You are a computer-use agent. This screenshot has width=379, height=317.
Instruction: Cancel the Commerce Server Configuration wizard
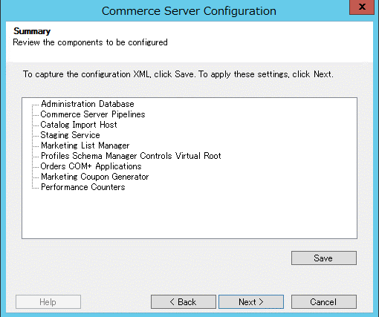324,302
